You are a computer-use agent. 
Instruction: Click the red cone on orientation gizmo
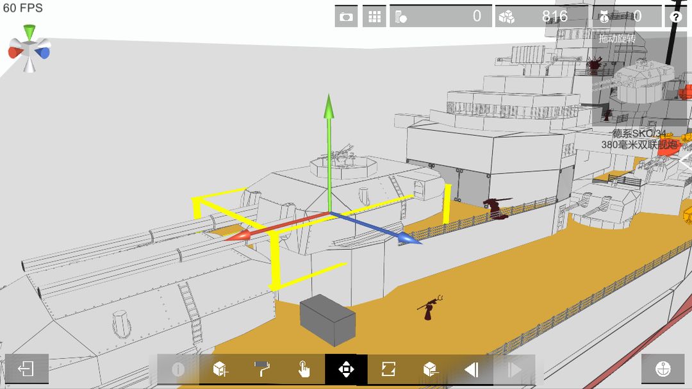click(x=15, y=52)
